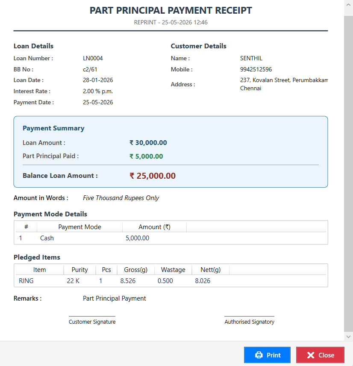The image size is (353, 366).
Task: Click wastage value 0.500 cell
Action: (x=165, y=281)
